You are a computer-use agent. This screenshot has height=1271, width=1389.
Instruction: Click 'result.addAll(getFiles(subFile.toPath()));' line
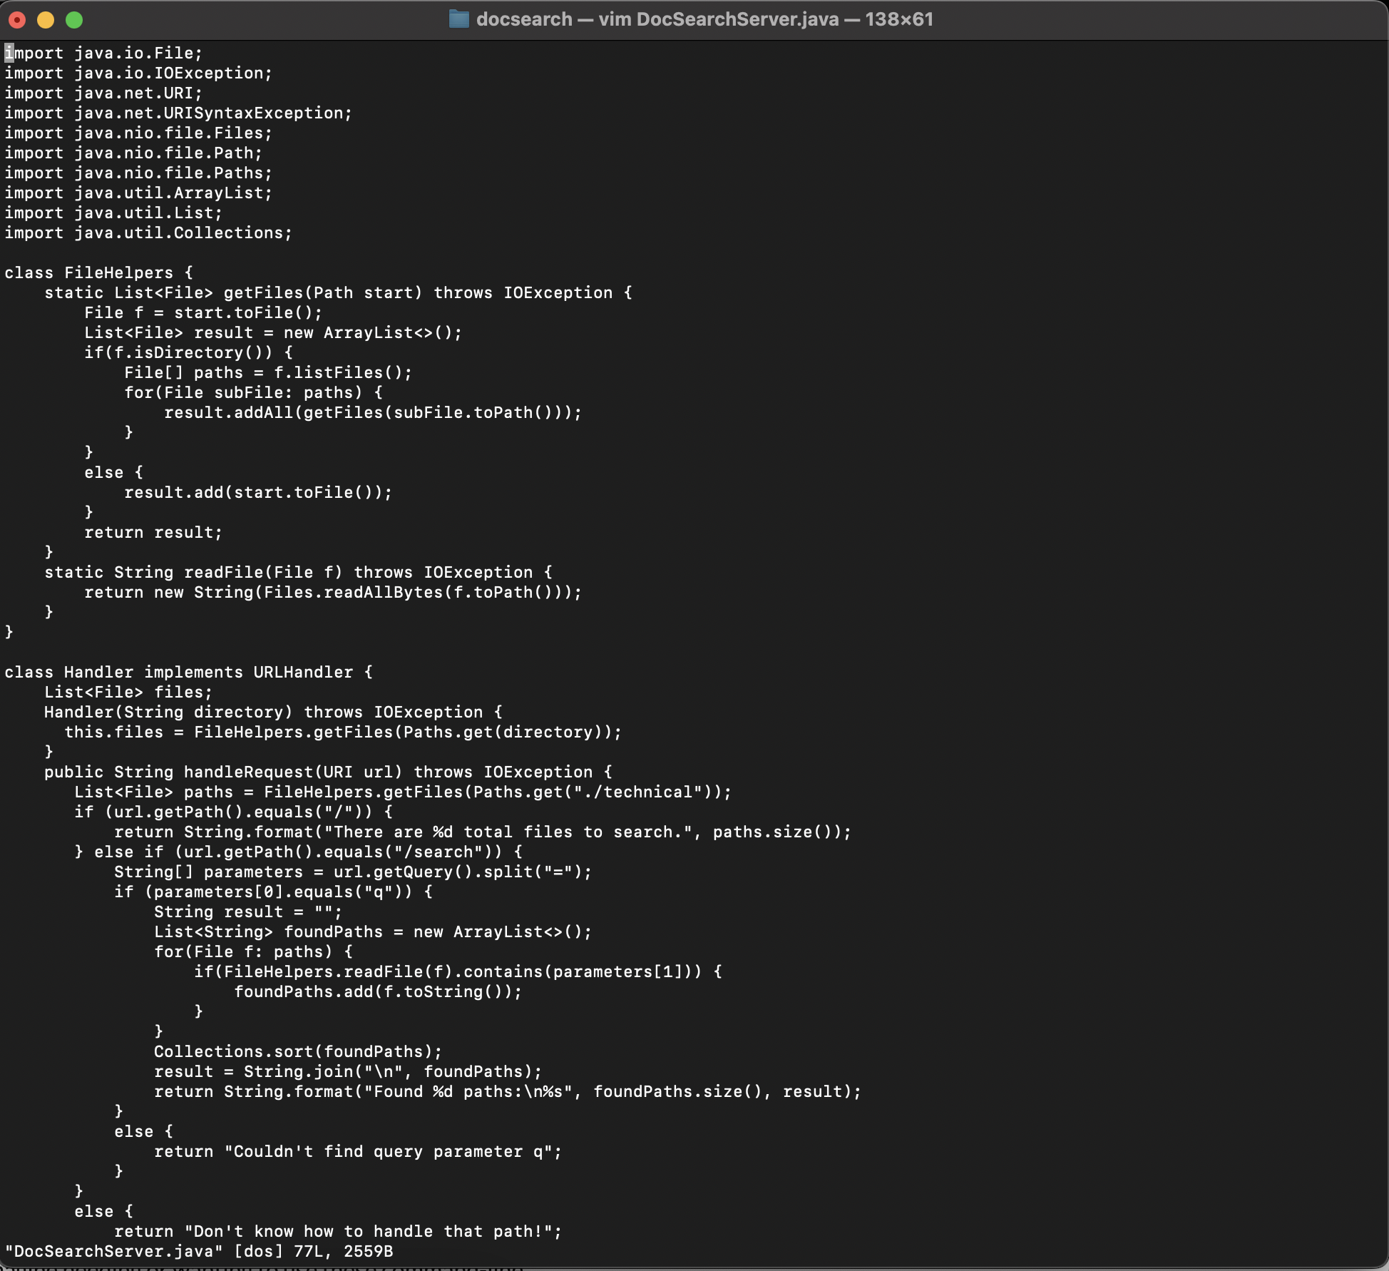(x=374, y=413)
